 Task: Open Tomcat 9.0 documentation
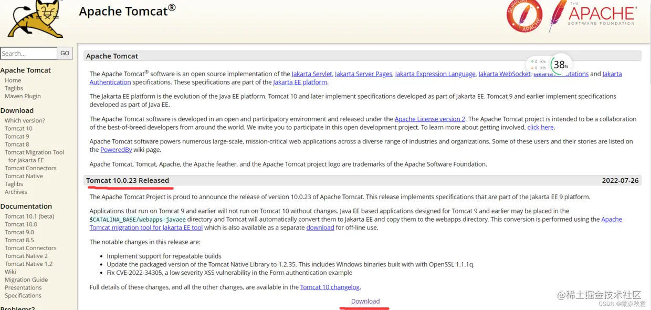click(x=19, y=232)
